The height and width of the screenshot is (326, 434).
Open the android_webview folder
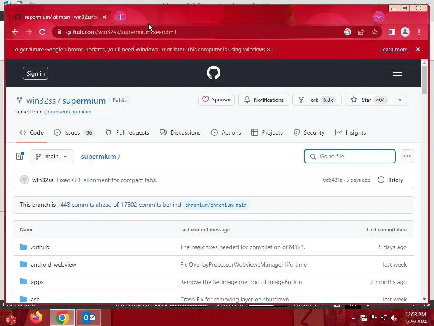53,264
